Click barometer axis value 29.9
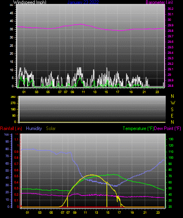This screenshot has height=218, width=183. coord(170,25)
